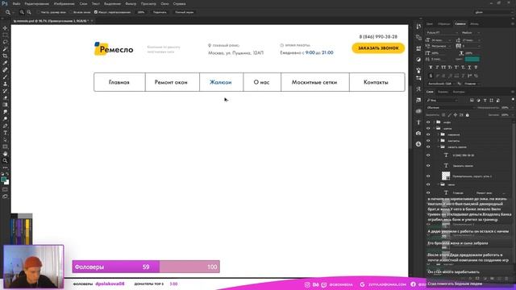516x290 pixels.
Task: Toggle Quick Mask mode icon
Action: tap(5, 189)
